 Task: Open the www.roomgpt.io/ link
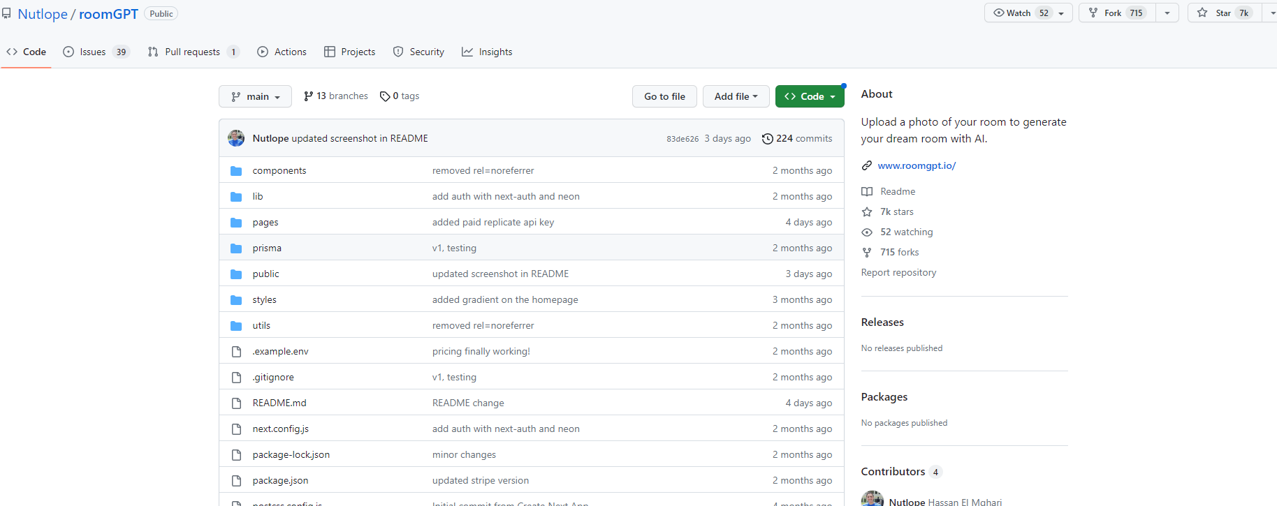click(917, 165)
